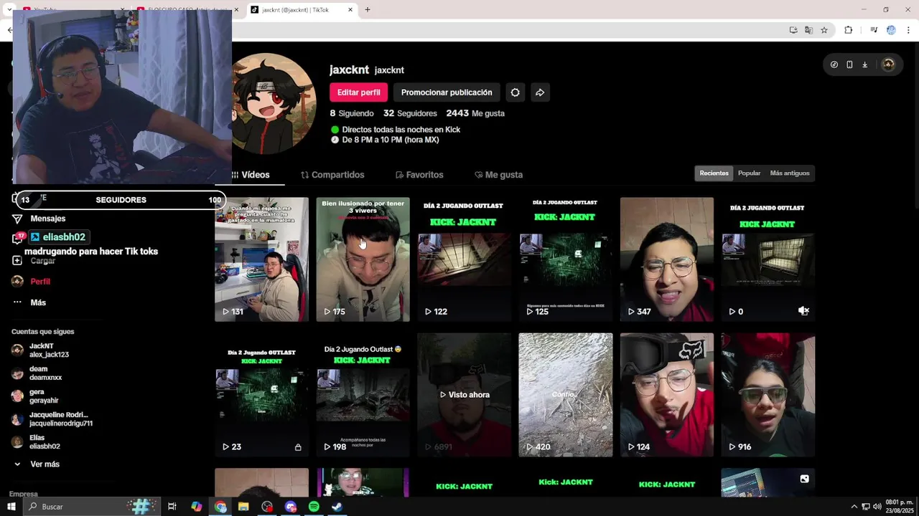Bookmark this page with the star icon
This screenshot has width=919, height=516.
click(x=824, y=30)
